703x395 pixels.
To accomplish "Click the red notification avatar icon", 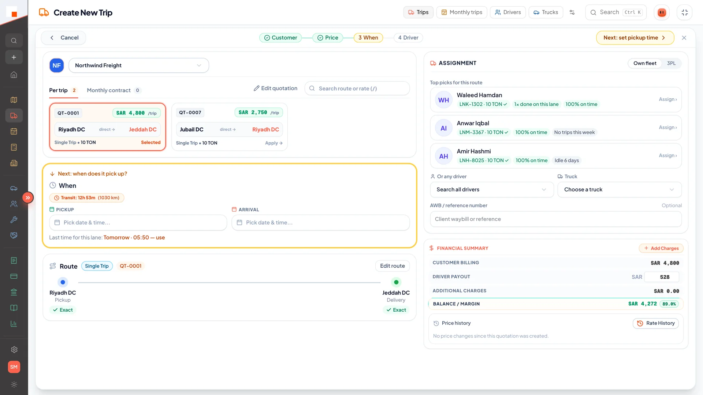I will 662,12.
